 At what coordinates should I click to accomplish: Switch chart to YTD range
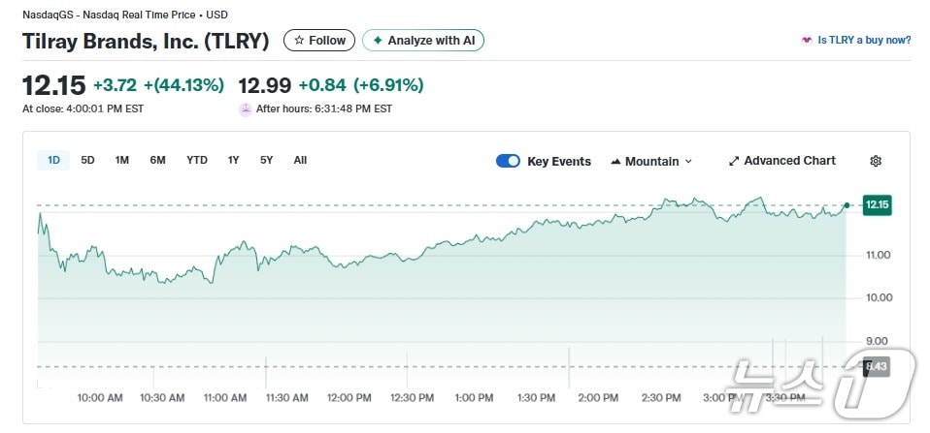[197, 160]
